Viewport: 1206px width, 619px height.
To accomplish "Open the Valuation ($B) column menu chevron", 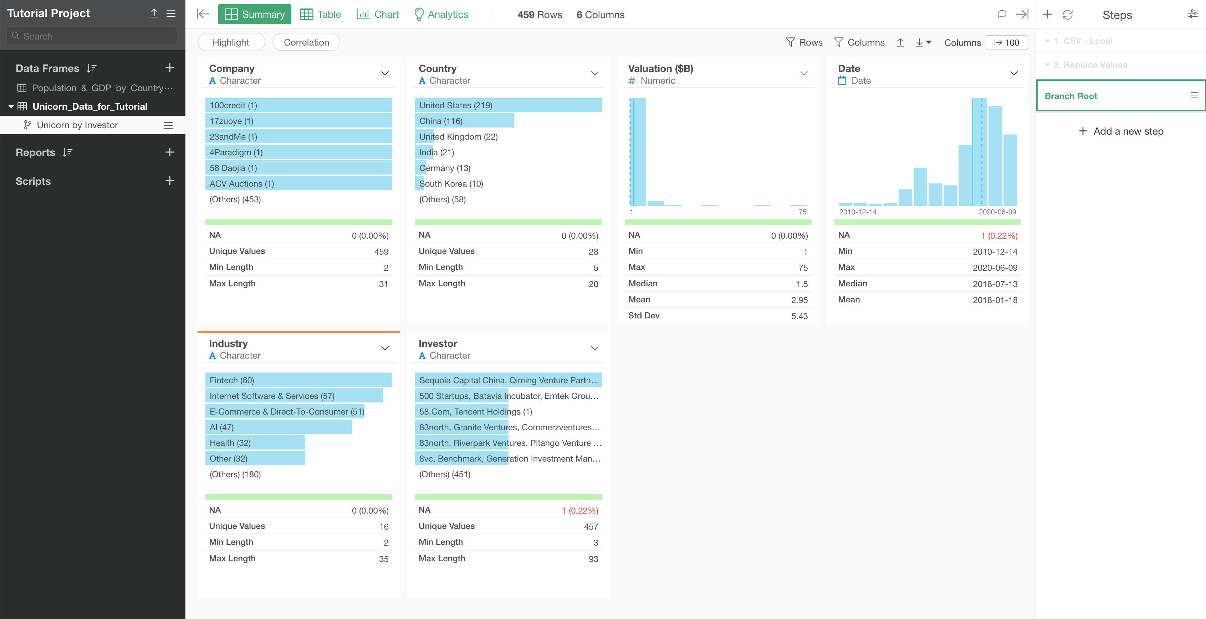I will pyautogui.click(x=804, y=73).
